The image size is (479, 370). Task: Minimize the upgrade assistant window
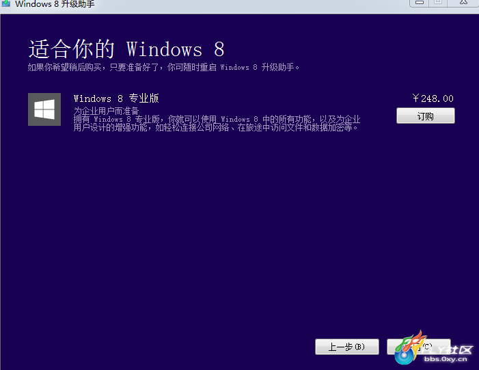420,3
